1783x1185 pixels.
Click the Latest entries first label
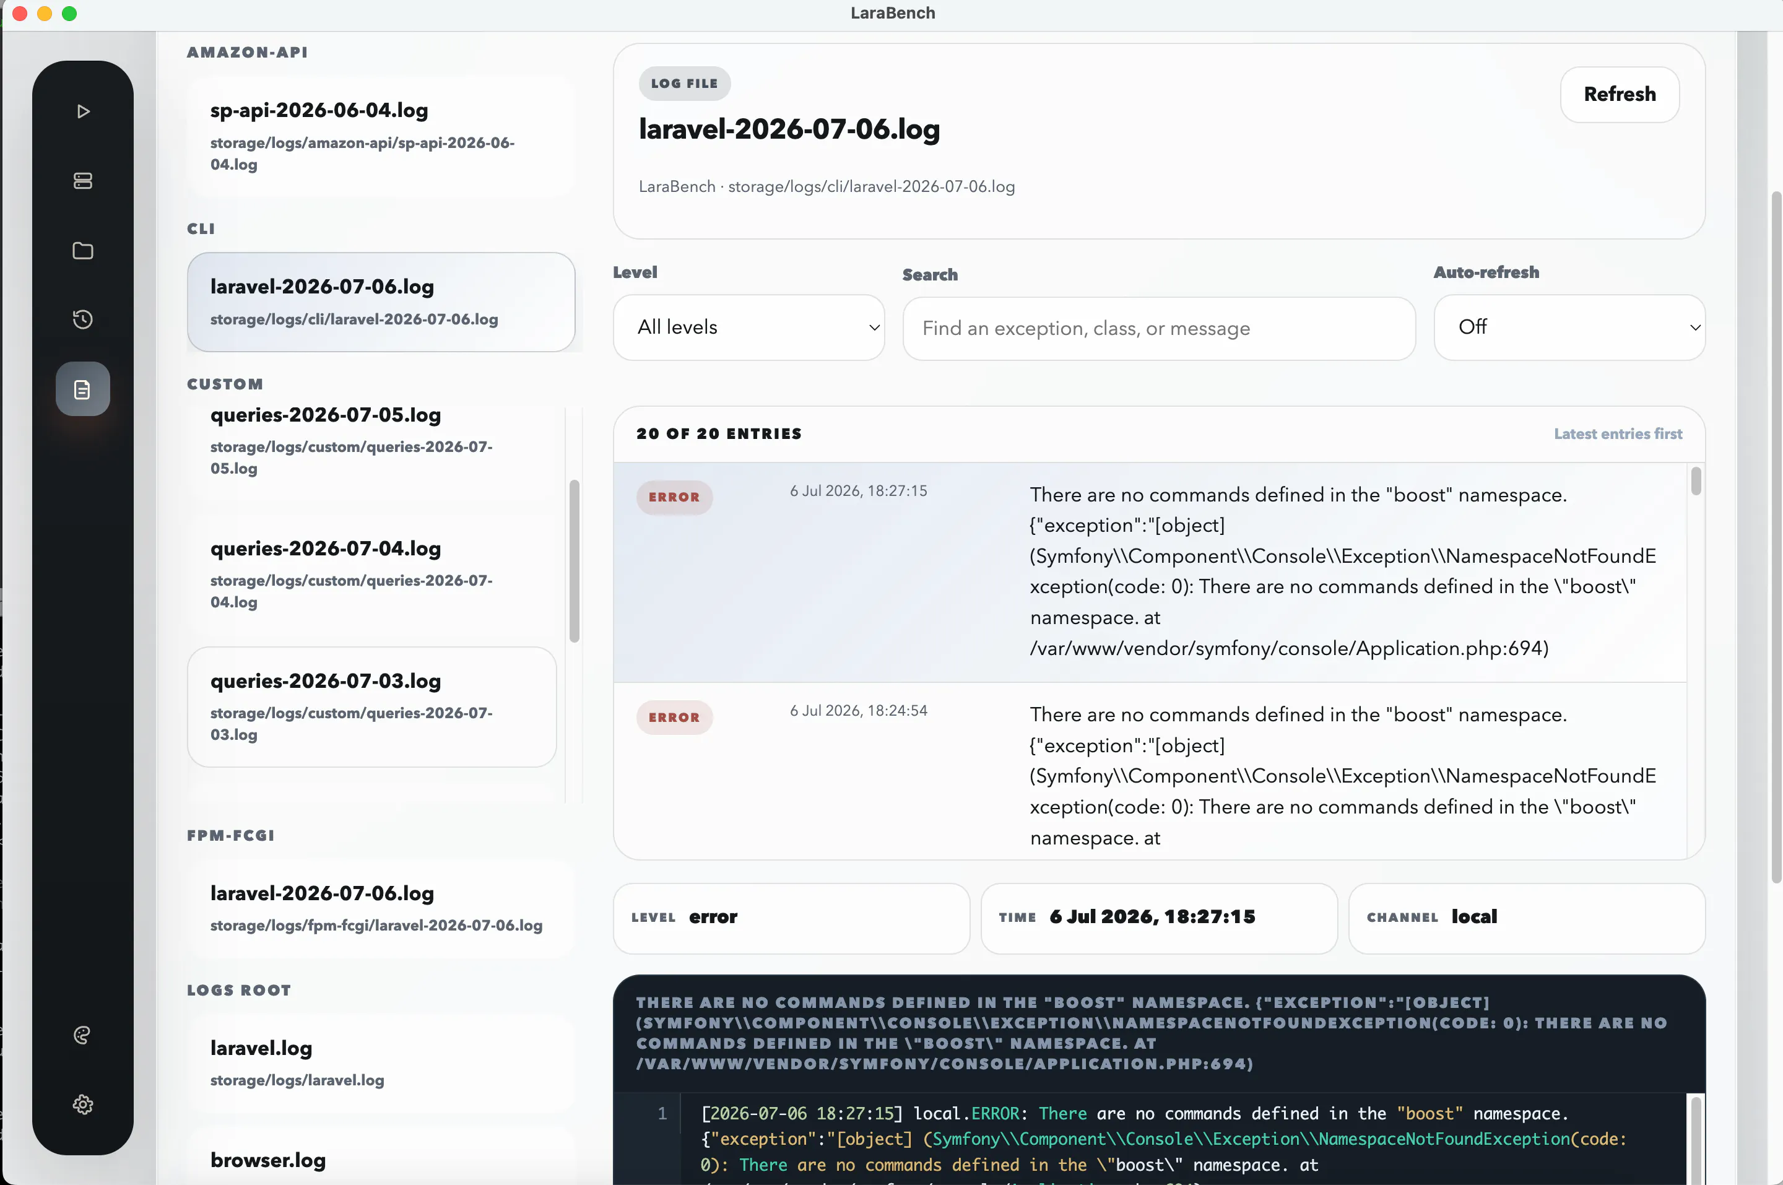tap(1618, 434)
